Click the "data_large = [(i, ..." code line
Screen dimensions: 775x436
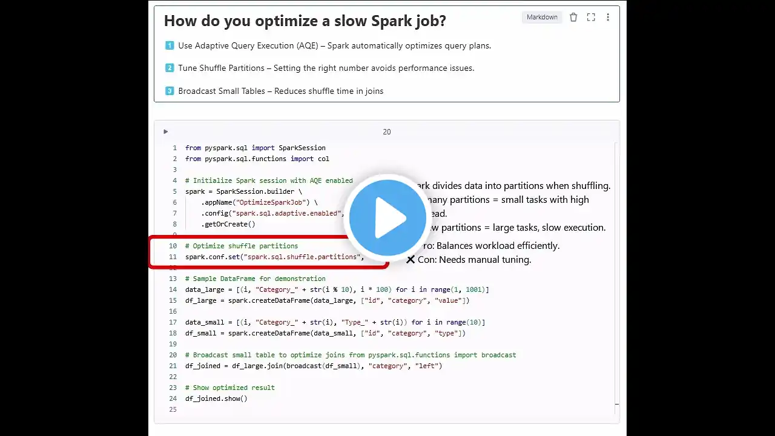pos(337,289)
